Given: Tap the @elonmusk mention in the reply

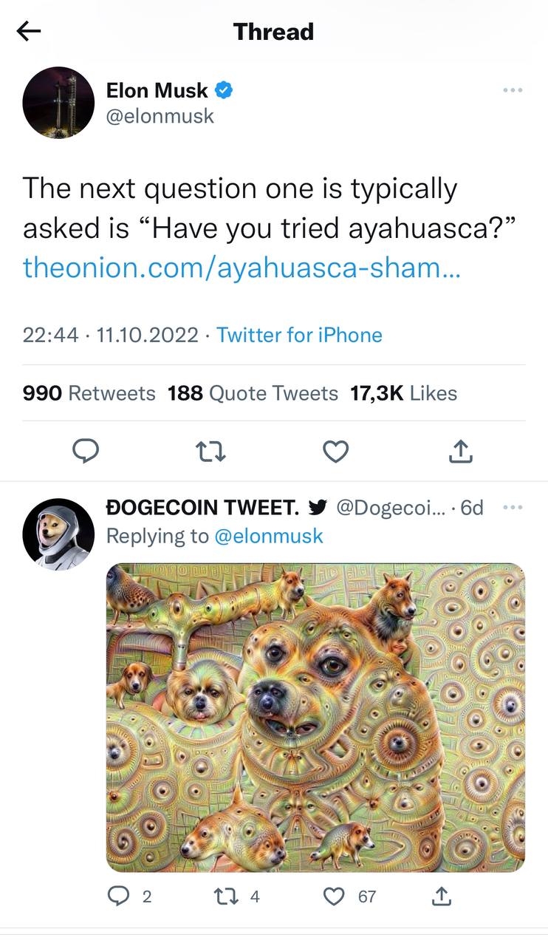Looking at the screenshot, I should [x=269, y=536].
